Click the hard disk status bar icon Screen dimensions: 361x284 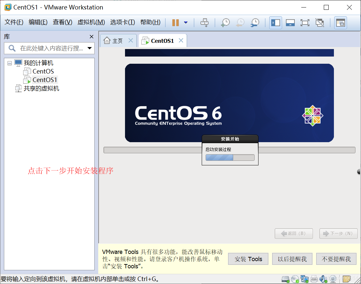click(286, 279)
